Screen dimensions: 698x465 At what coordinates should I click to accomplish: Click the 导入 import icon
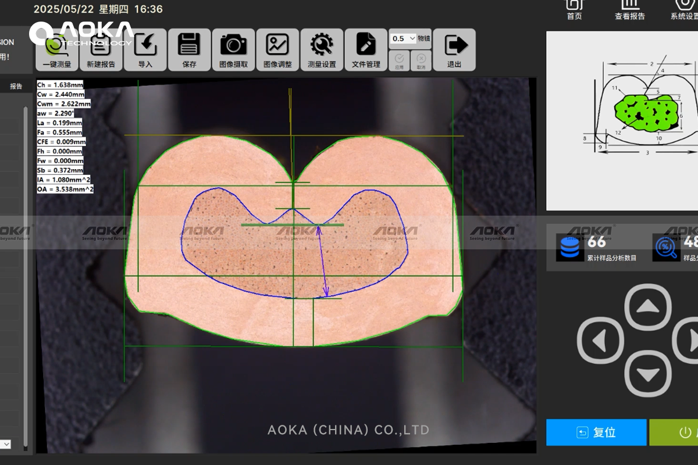coord(145,50)
